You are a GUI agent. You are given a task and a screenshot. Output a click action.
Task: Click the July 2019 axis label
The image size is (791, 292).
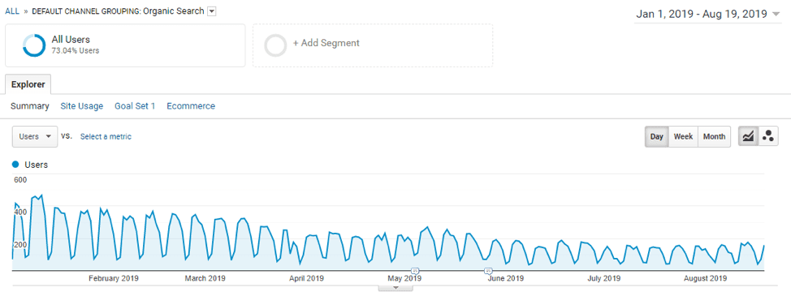click(x=604, y=278)
